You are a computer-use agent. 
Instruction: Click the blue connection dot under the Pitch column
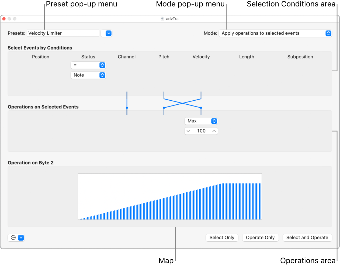[x=164, y=108]
